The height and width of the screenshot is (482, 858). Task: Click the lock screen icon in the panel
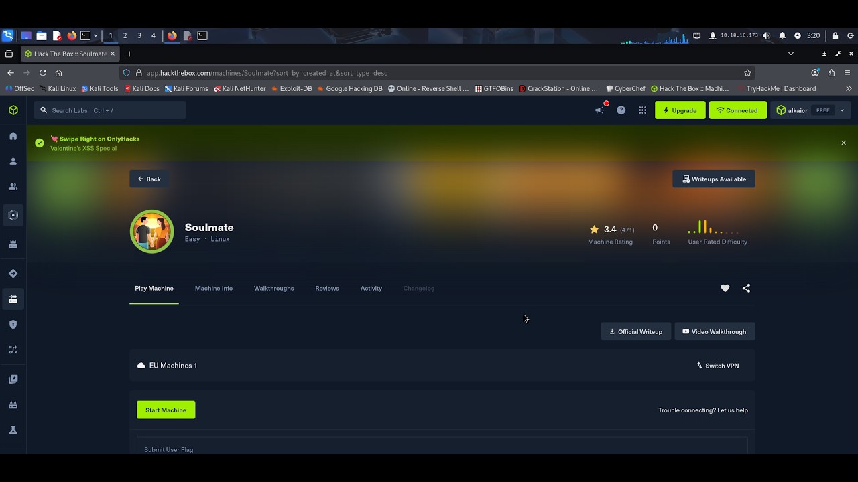(x=835, y=35)
